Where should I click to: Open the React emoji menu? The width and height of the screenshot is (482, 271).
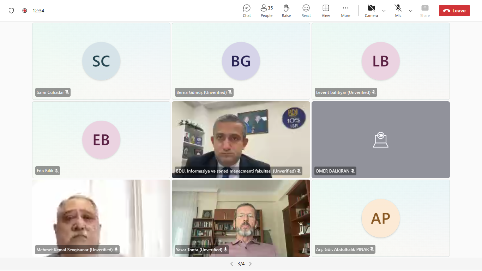pos(306,11)
